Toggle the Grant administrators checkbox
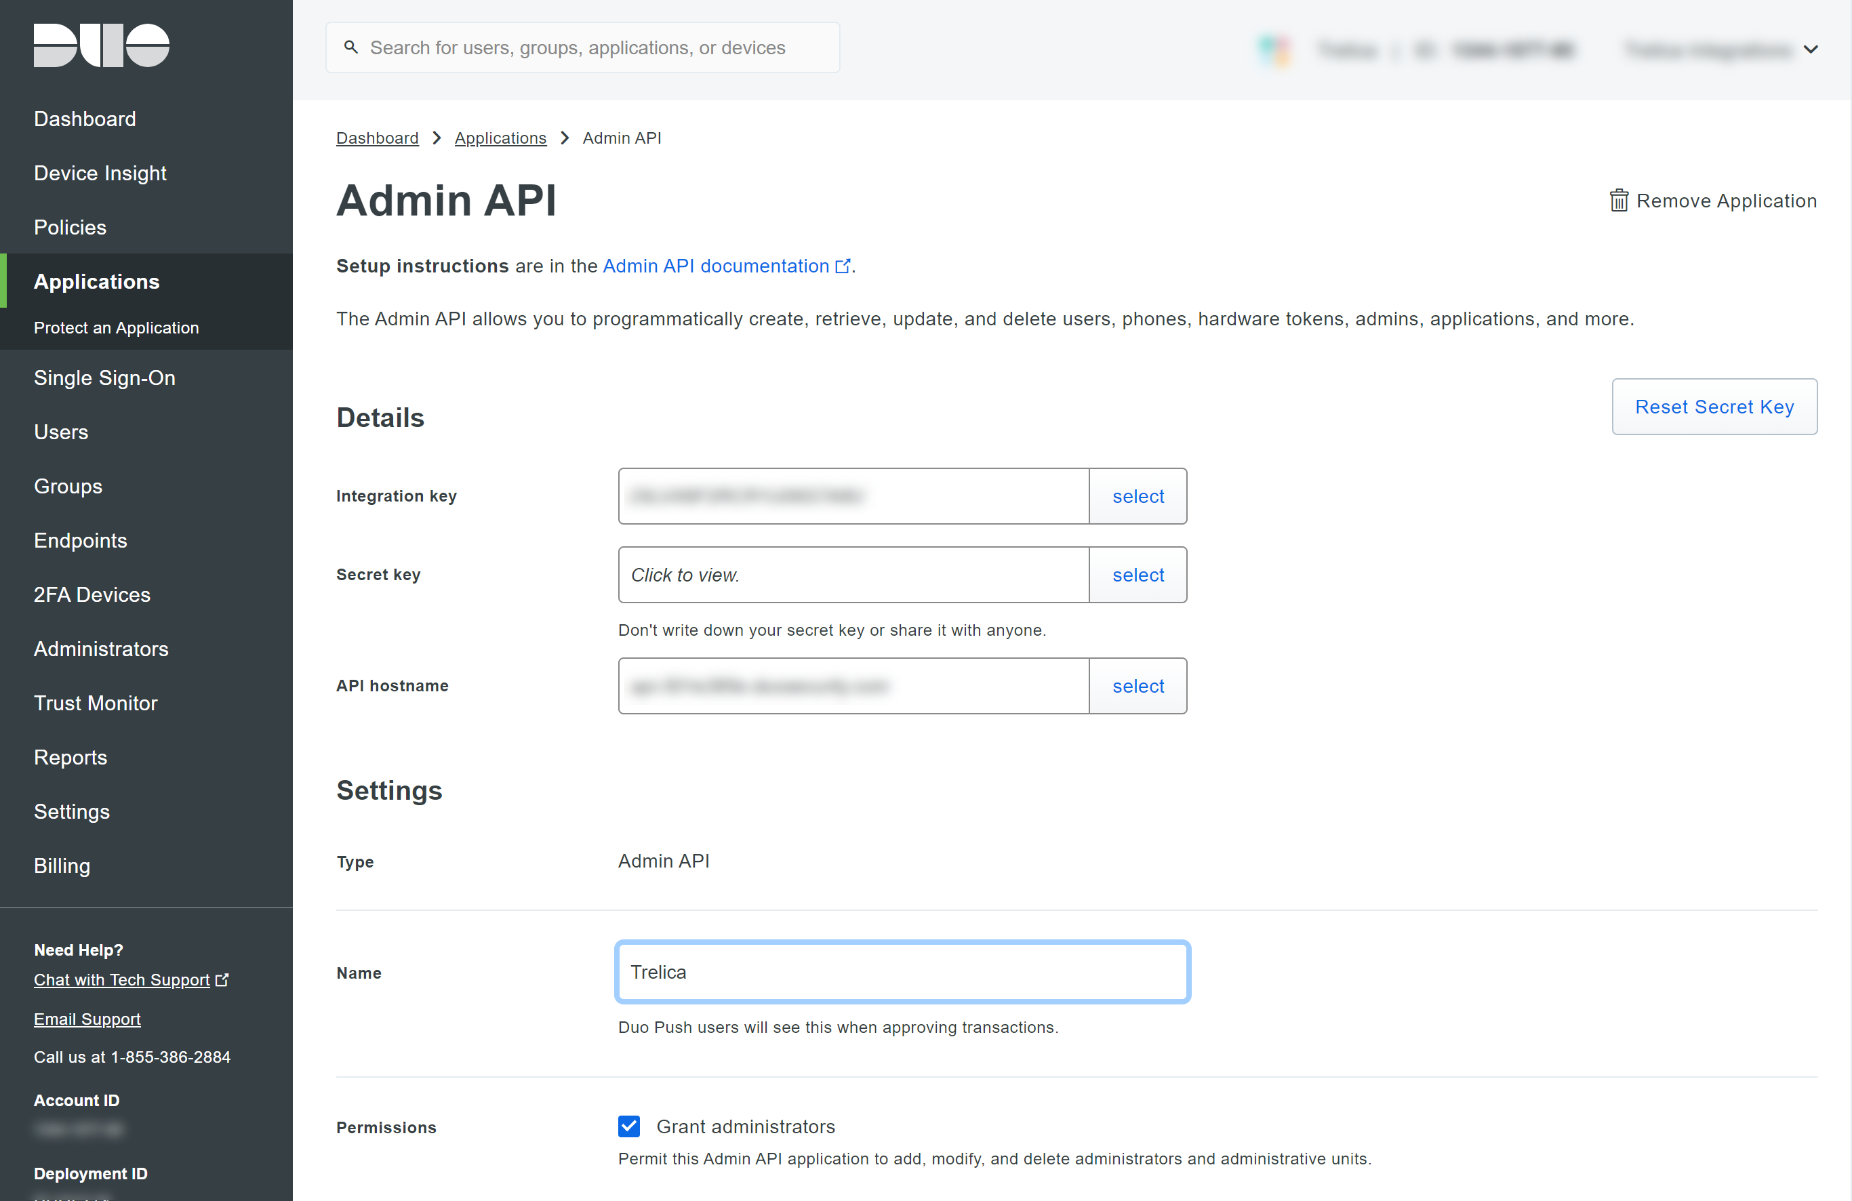Screen dimensions: 1852x1201 (x=629, y=1126)
